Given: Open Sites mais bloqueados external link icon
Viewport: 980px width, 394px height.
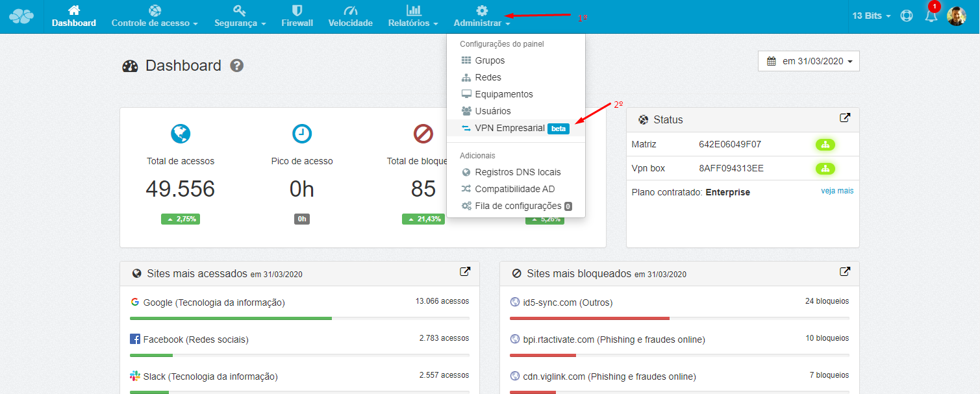Looking at the screenshot, I should point(845,272).
